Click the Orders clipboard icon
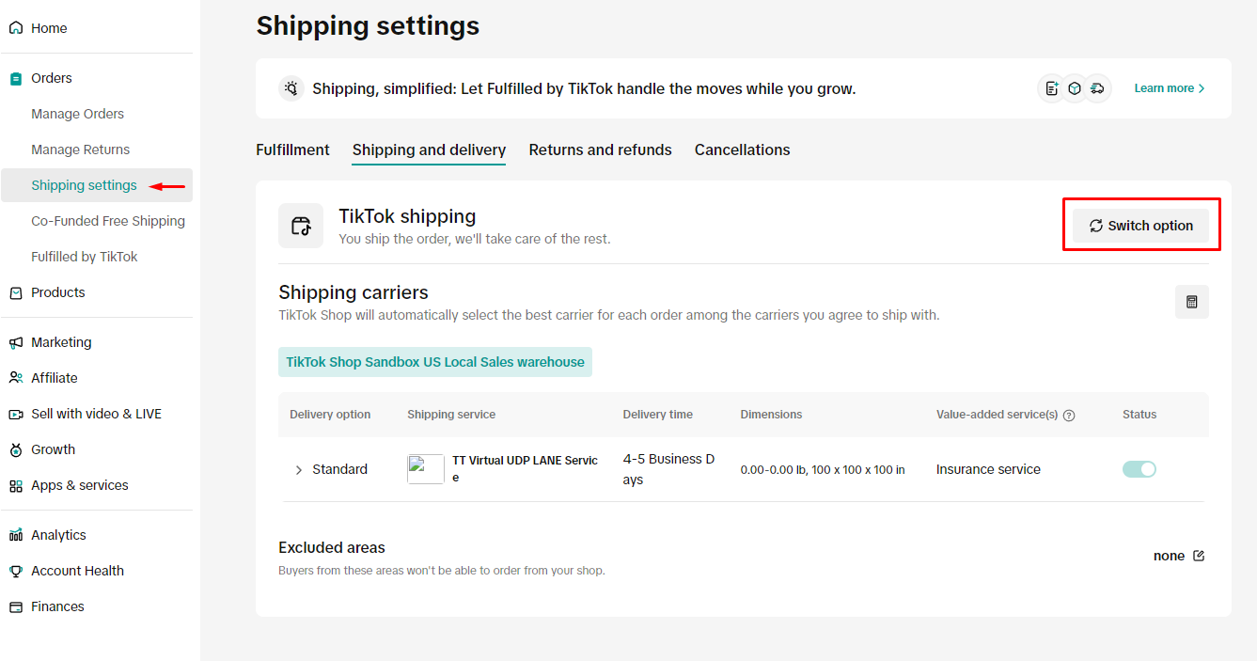The height and width of the screenshot is (661, 1257). coord(16,78)
